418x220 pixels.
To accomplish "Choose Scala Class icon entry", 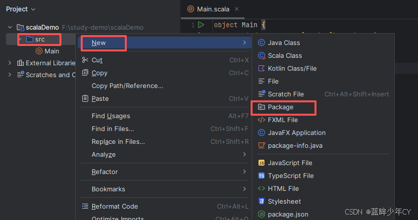I will pyautogui.click(x=323, y=55).
